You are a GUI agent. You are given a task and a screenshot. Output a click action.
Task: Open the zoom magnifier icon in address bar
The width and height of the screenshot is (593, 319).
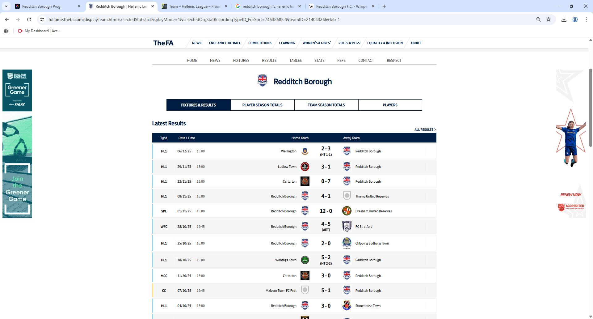coord(538,19)
